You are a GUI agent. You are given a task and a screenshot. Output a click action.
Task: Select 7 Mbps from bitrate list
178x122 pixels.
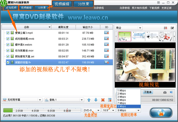tap(129, 103)
